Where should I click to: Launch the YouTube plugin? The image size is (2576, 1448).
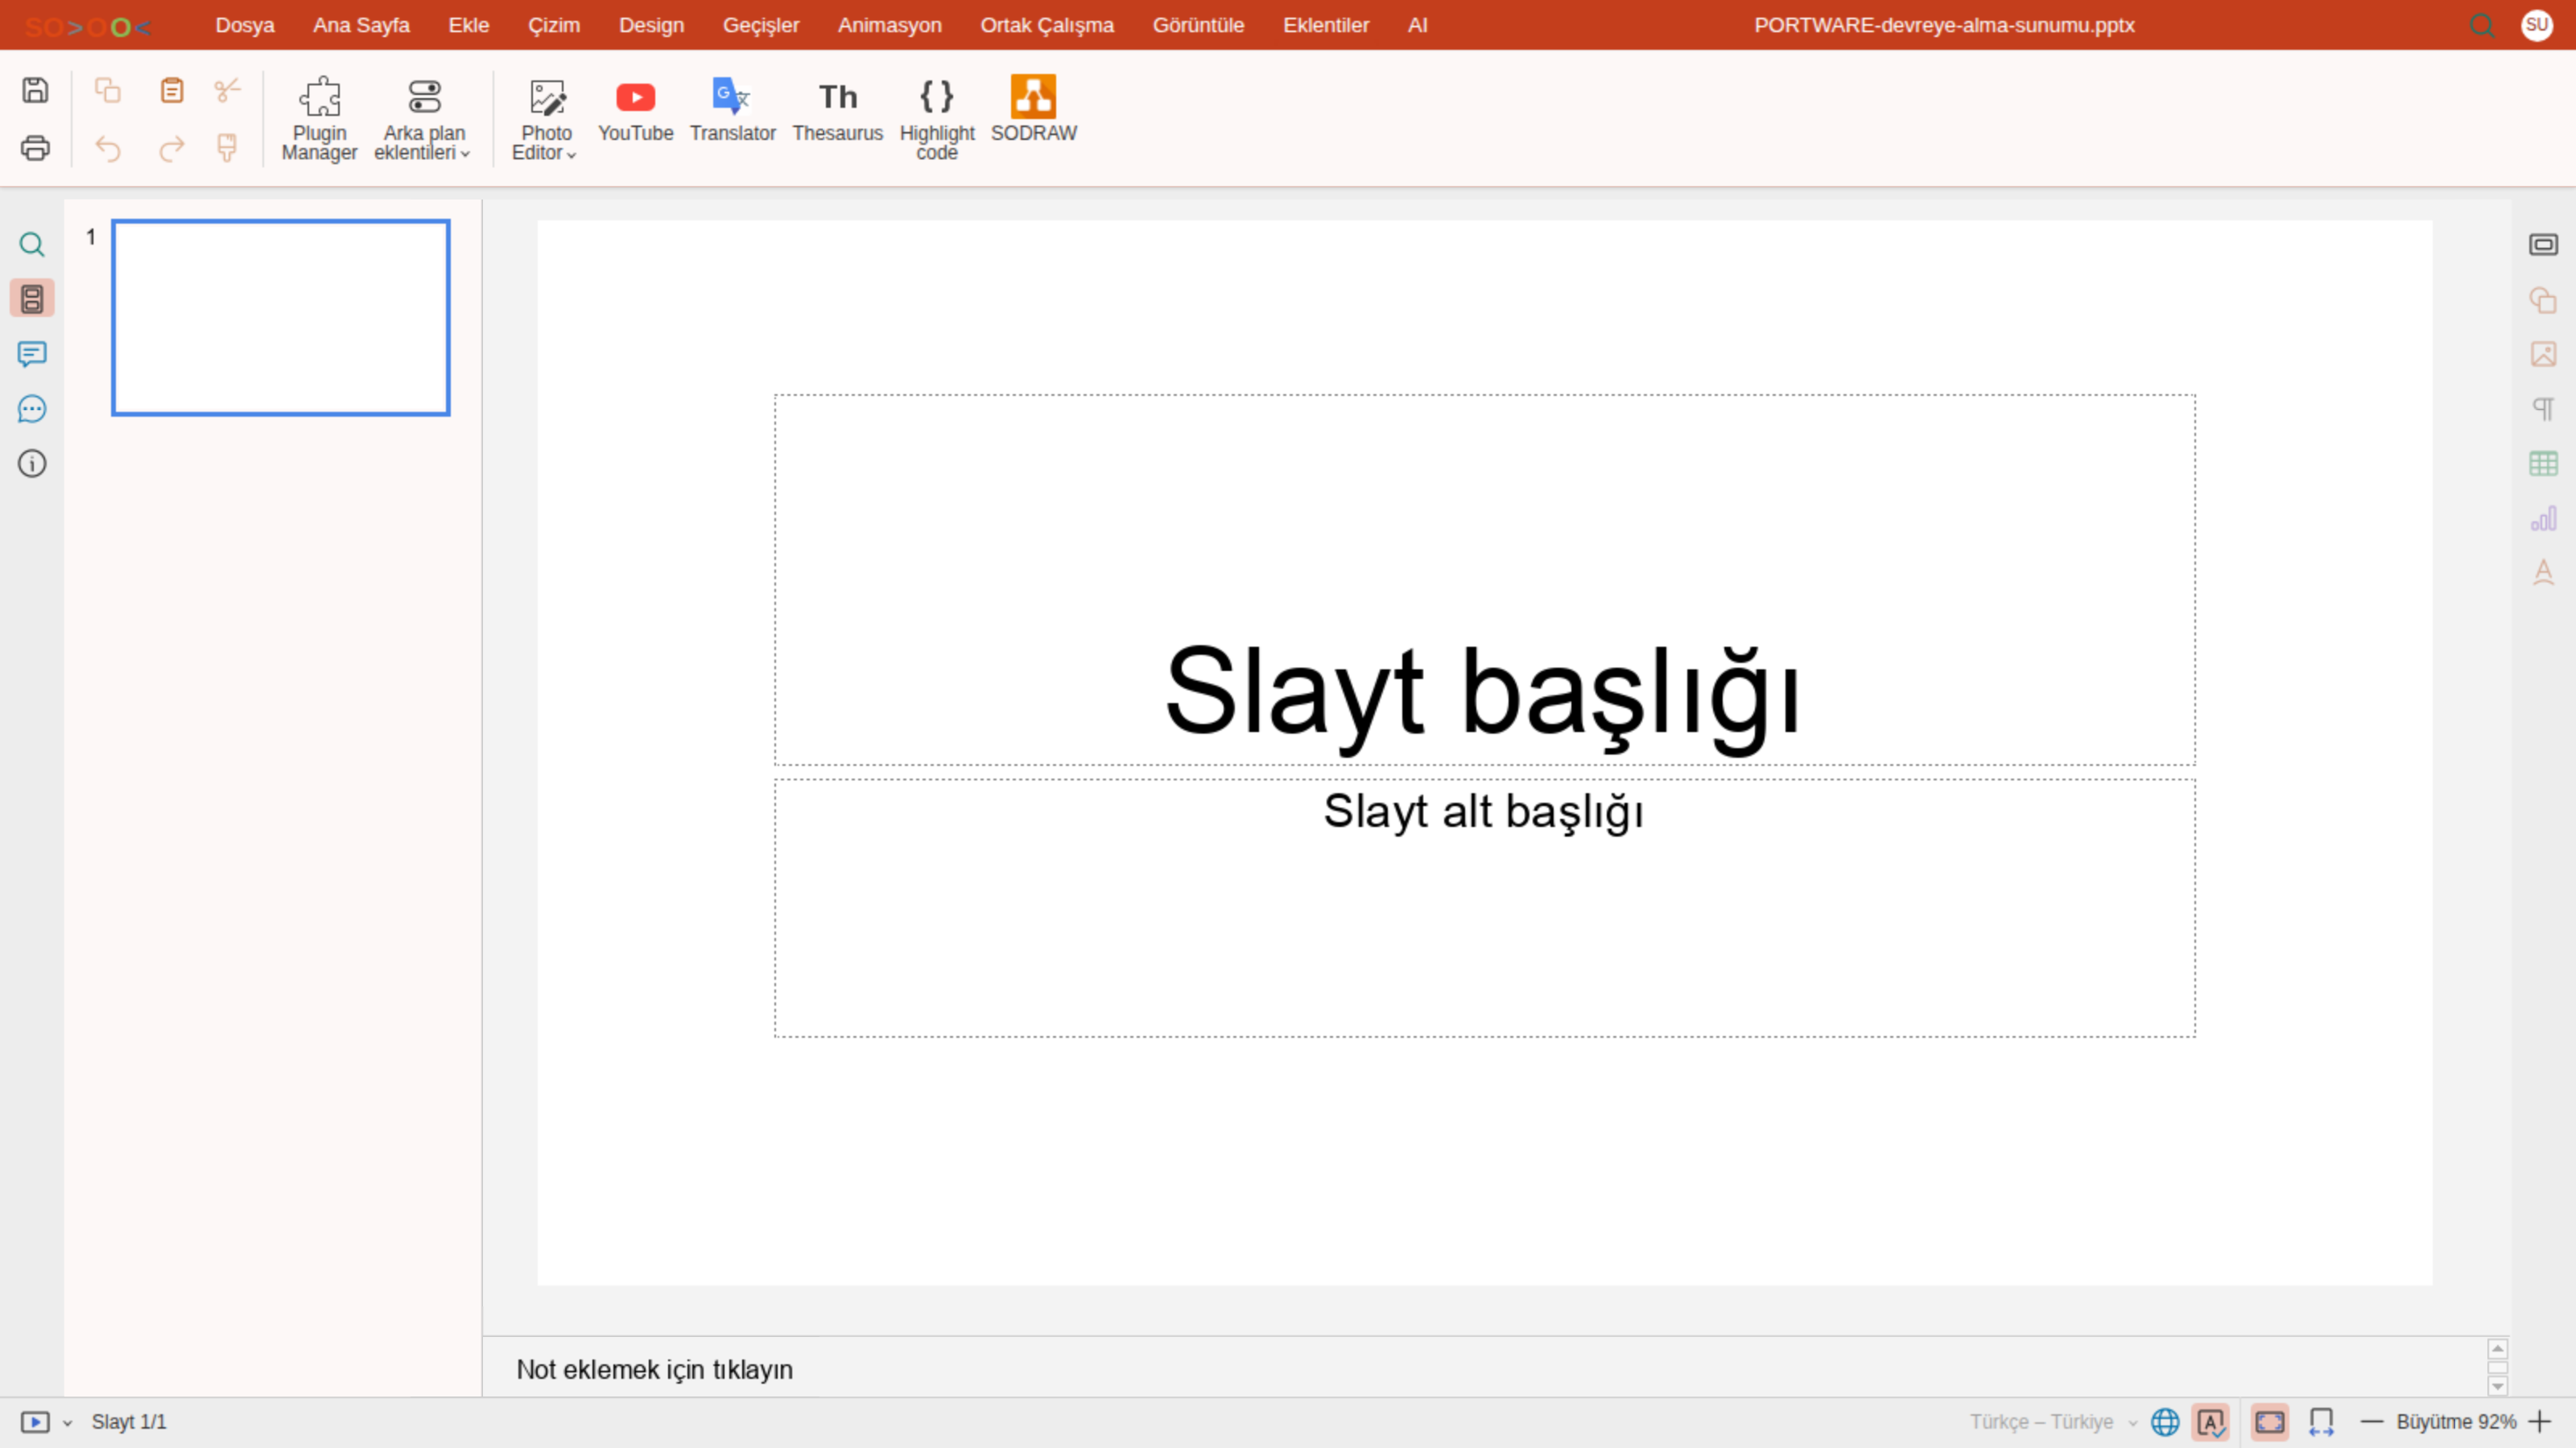635,110
